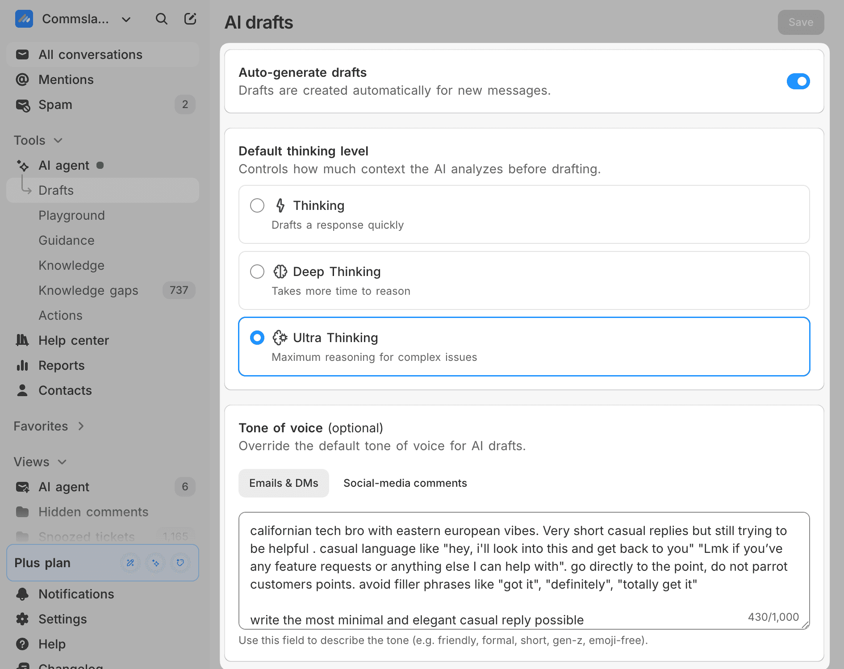Image resolution: width=844 pixels, height=669 pixels.
Task: Choose the Deep Thinking radio button
Action: click(x=257, y=272)
